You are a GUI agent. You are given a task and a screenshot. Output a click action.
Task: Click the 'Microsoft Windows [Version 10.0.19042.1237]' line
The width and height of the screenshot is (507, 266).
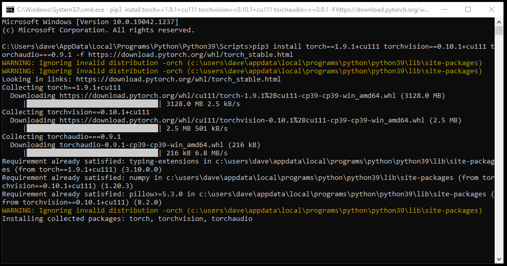[x=90, y=22]
